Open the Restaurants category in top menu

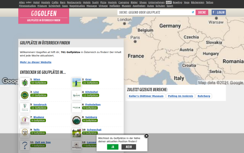74,2
